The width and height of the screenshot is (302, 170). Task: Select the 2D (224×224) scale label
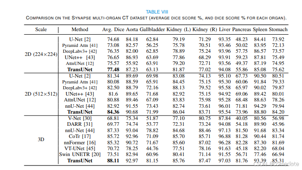tap(41, 54)
